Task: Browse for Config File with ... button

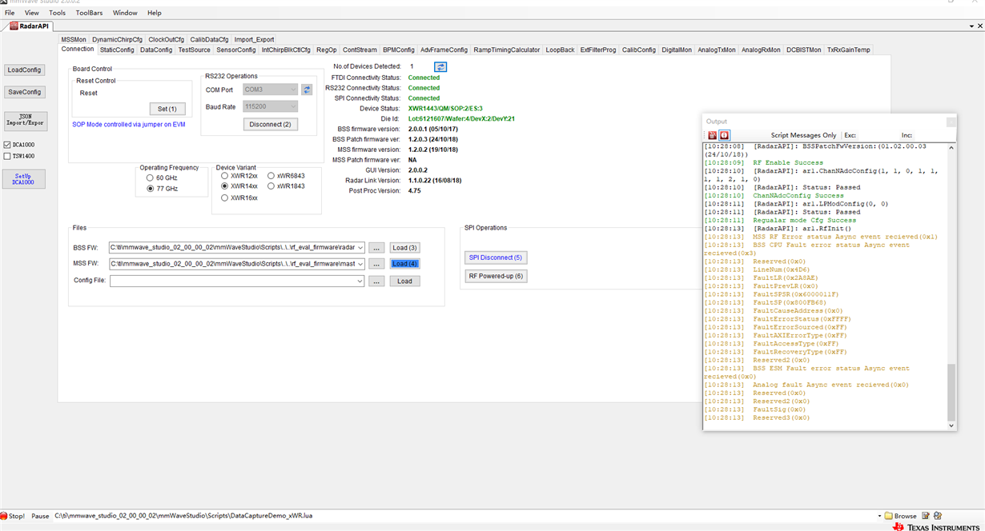Action: click(x=377, y=281)
